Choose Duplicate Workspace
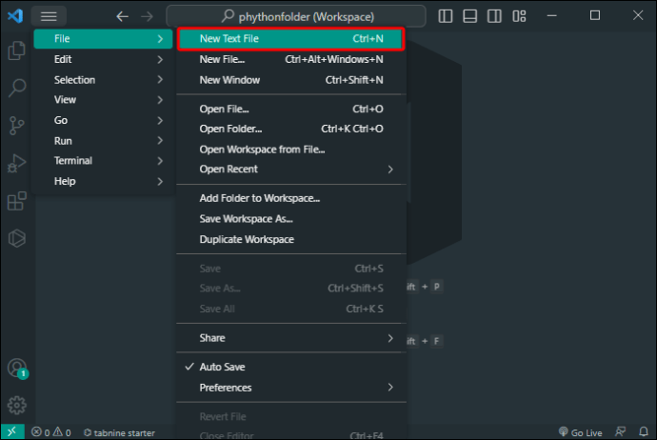 point(291,239)
